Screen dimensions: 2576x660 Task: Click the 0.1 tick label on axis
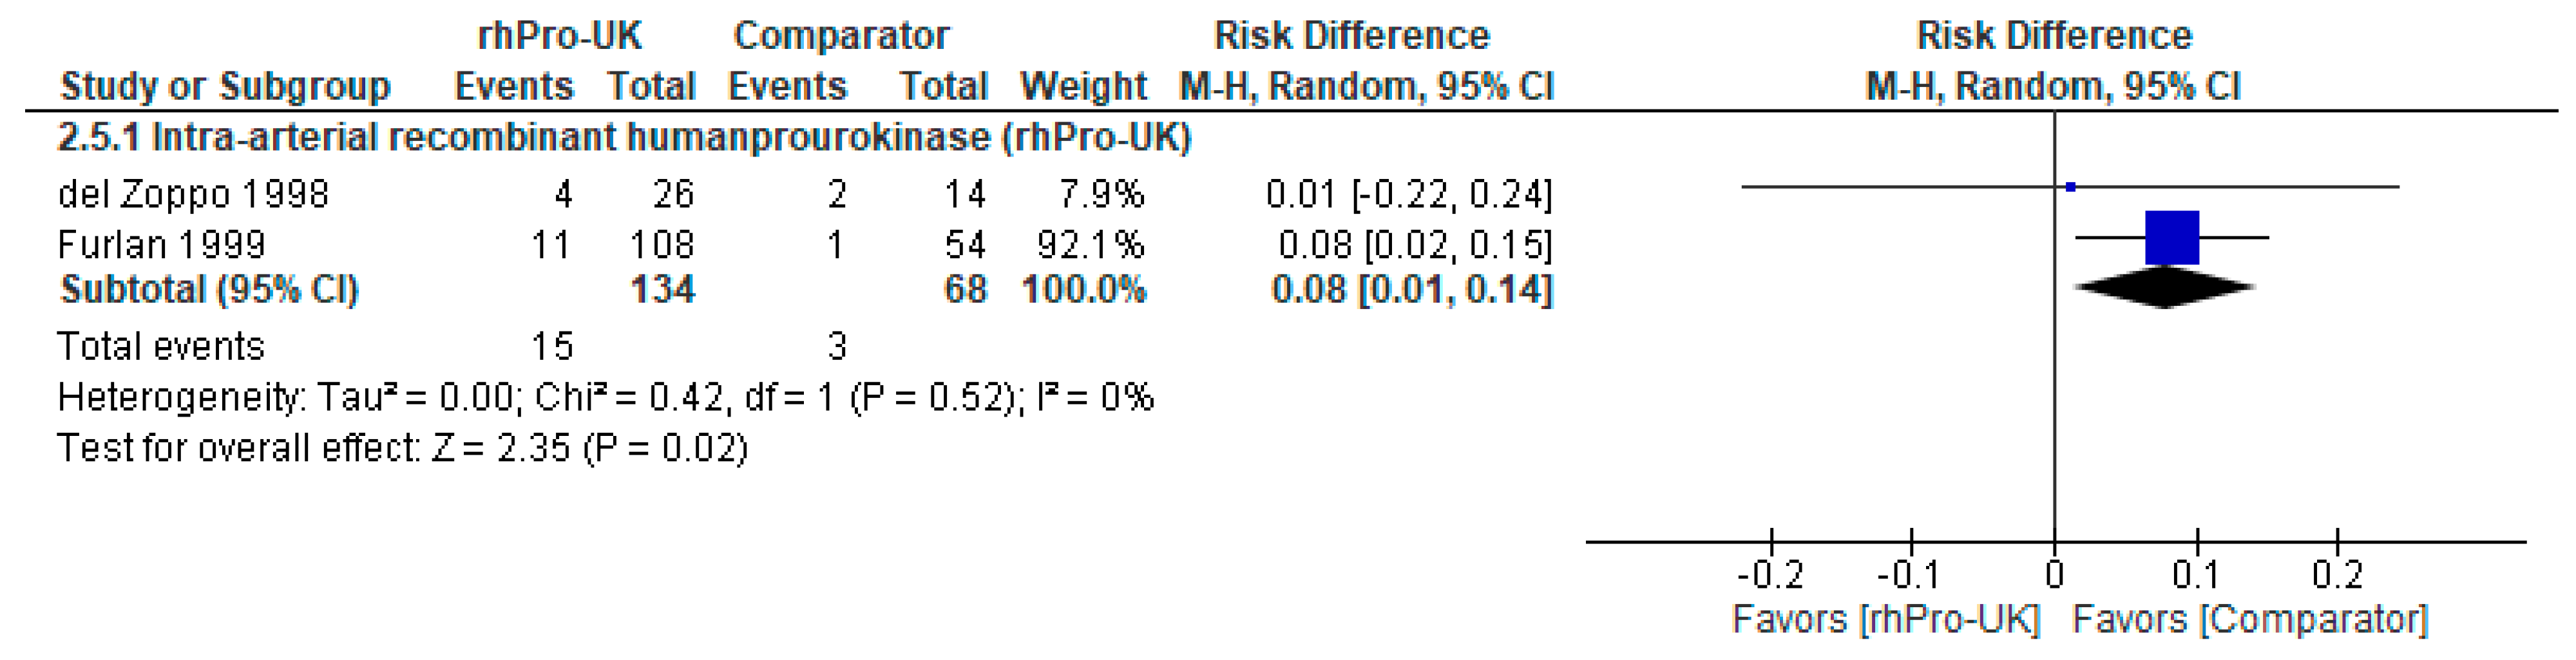[2196, 575]
